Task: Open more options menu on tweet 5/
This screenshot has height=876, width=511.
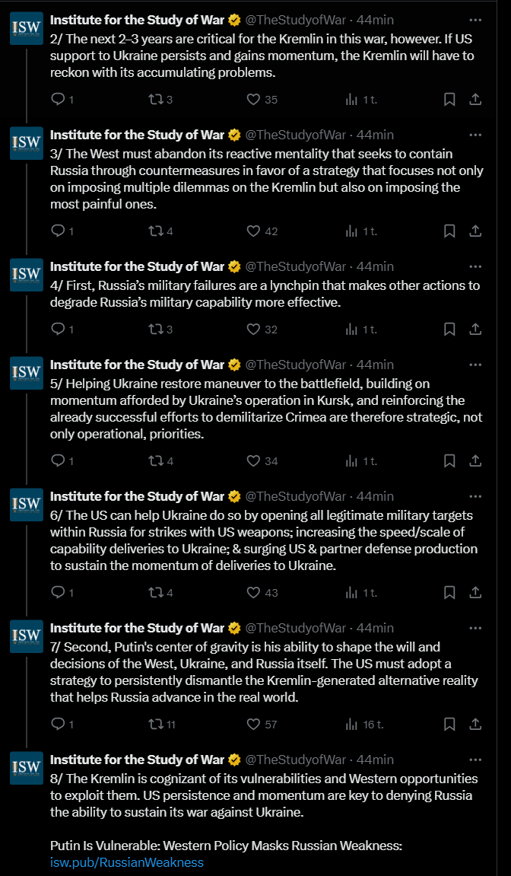Action: (475, 365)
